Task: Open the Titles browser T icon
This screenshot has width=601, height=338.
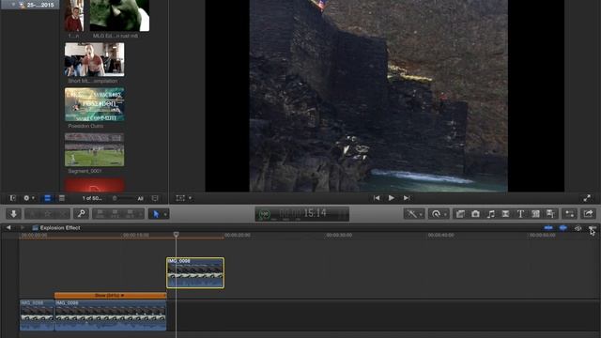Action: tap(520, 214)
